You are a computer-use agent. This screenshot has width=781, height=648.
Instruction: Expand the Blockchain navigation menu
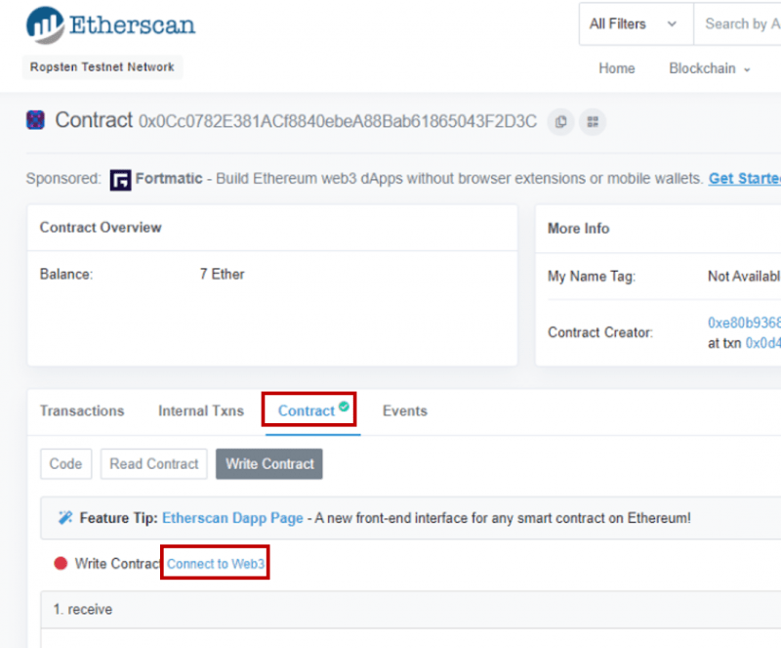[709, 68]
